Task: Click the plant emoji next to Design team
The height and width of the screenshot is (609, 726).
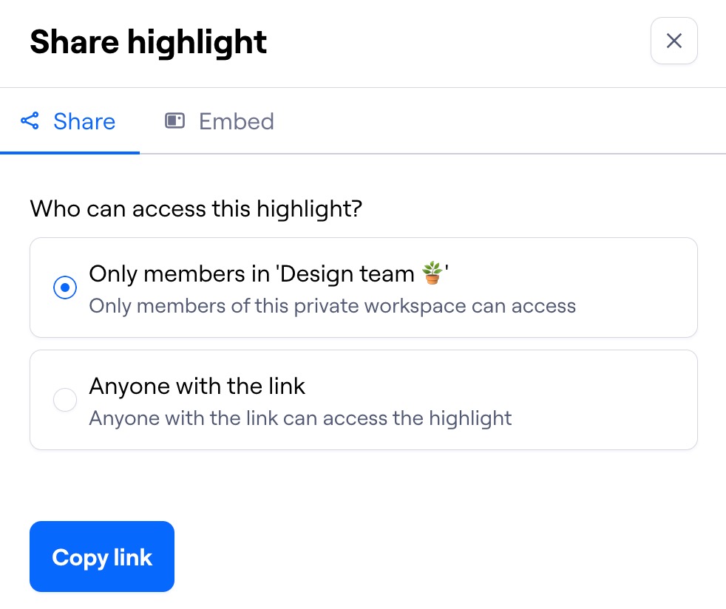Action: 434,273
